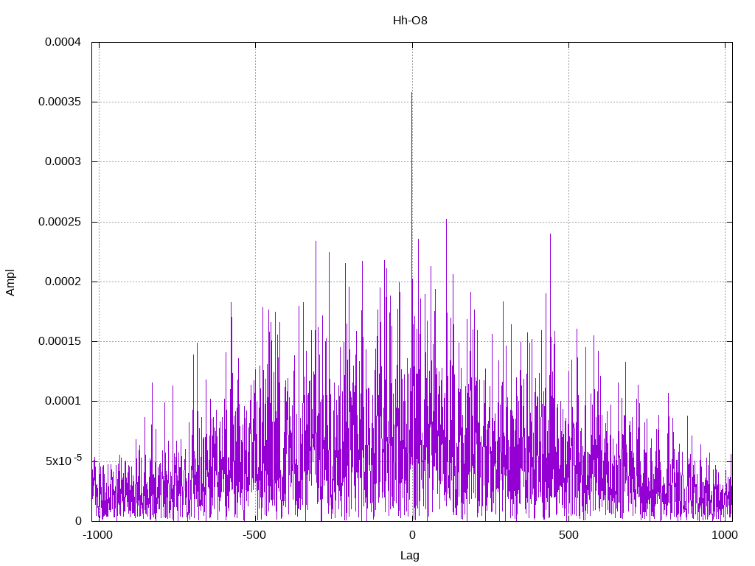Screen dimensions: 755x566
Task: Click the tallest peak at lag zero
Action: 411,94
